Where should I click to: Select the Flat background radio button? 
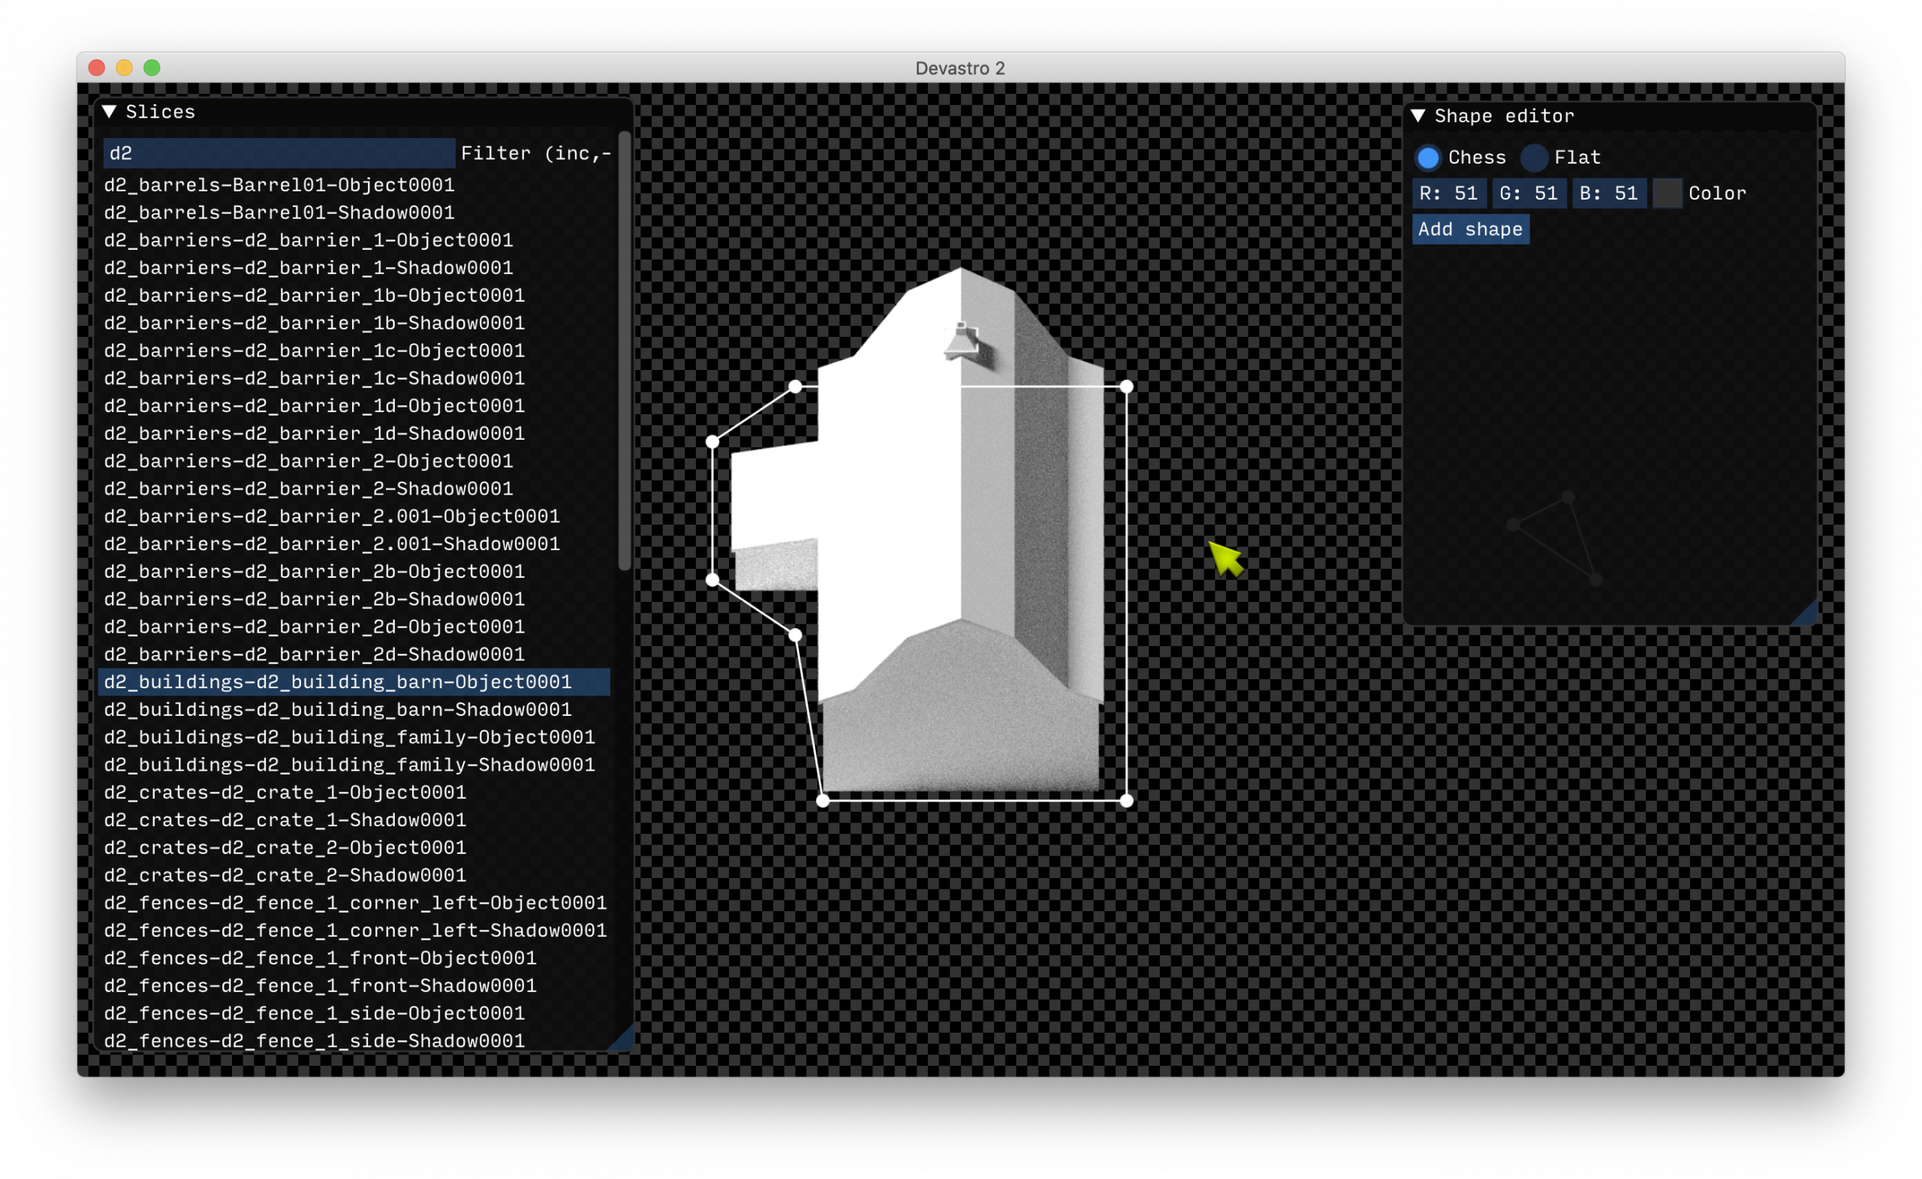pyautogui.click(x=1535, y=158)
